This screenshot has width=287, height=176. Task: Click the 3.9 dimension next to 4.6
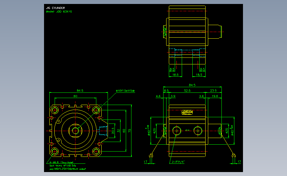click(x=173, y=96)
